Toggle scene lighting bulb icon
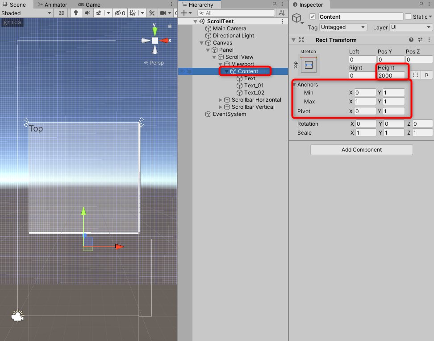This screenshot has width=434, height=341. [75, 13]
